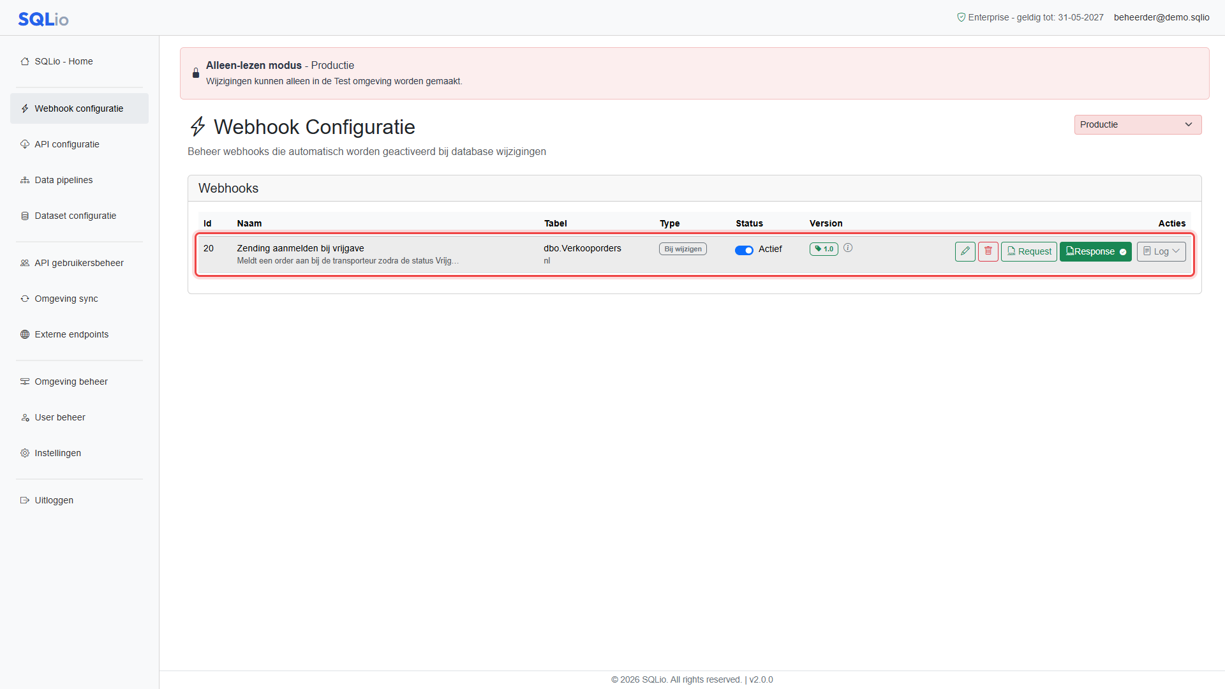Click the globe icon for Externe endpoints
The width and height of the screenshot is (1225, 689).
tap(25, 335)
